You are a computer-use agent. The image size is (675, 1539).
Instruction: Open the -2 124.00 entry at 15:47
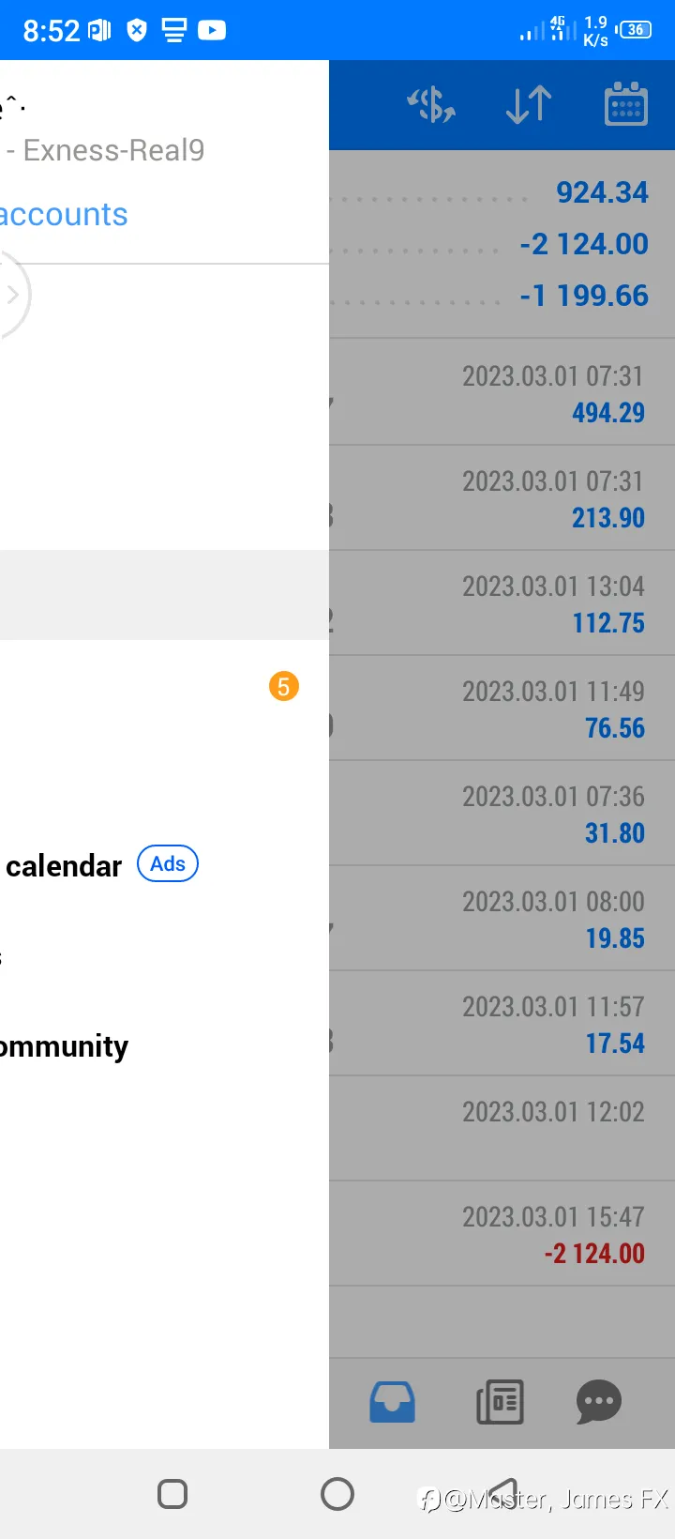502,1233
